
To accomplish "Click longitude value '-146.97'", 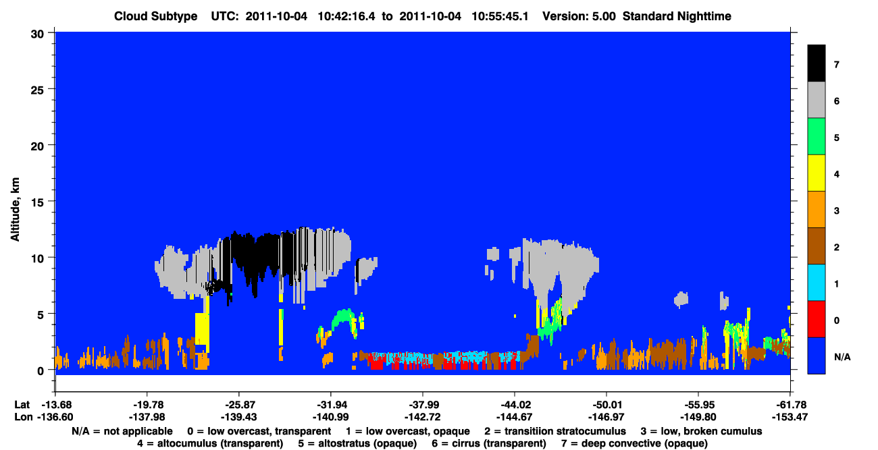I will (x=606, y=417).
